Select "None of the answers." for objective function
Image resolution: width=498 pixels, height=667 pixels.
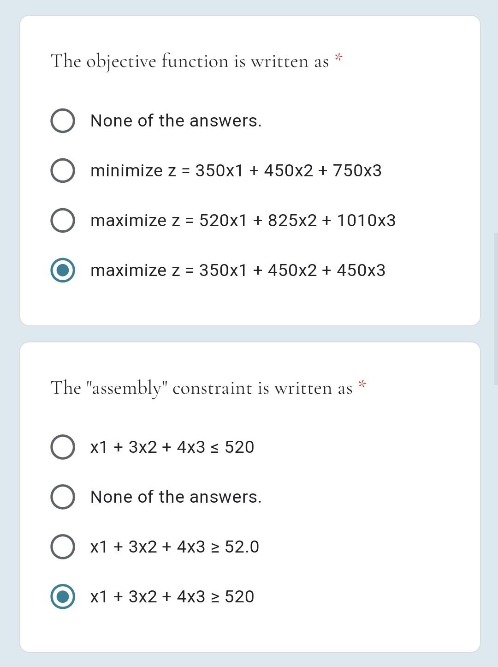pyautogui.click(x=63, y=120)
